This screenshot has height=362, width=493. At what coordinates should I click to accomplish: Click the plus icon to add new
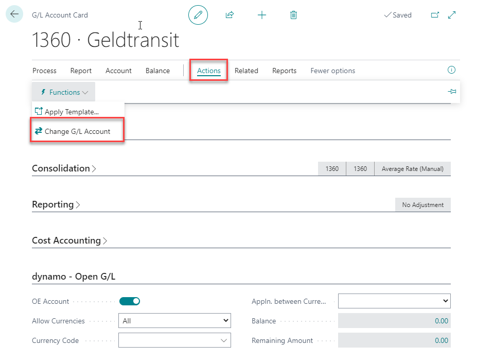[x=262, y=15]
